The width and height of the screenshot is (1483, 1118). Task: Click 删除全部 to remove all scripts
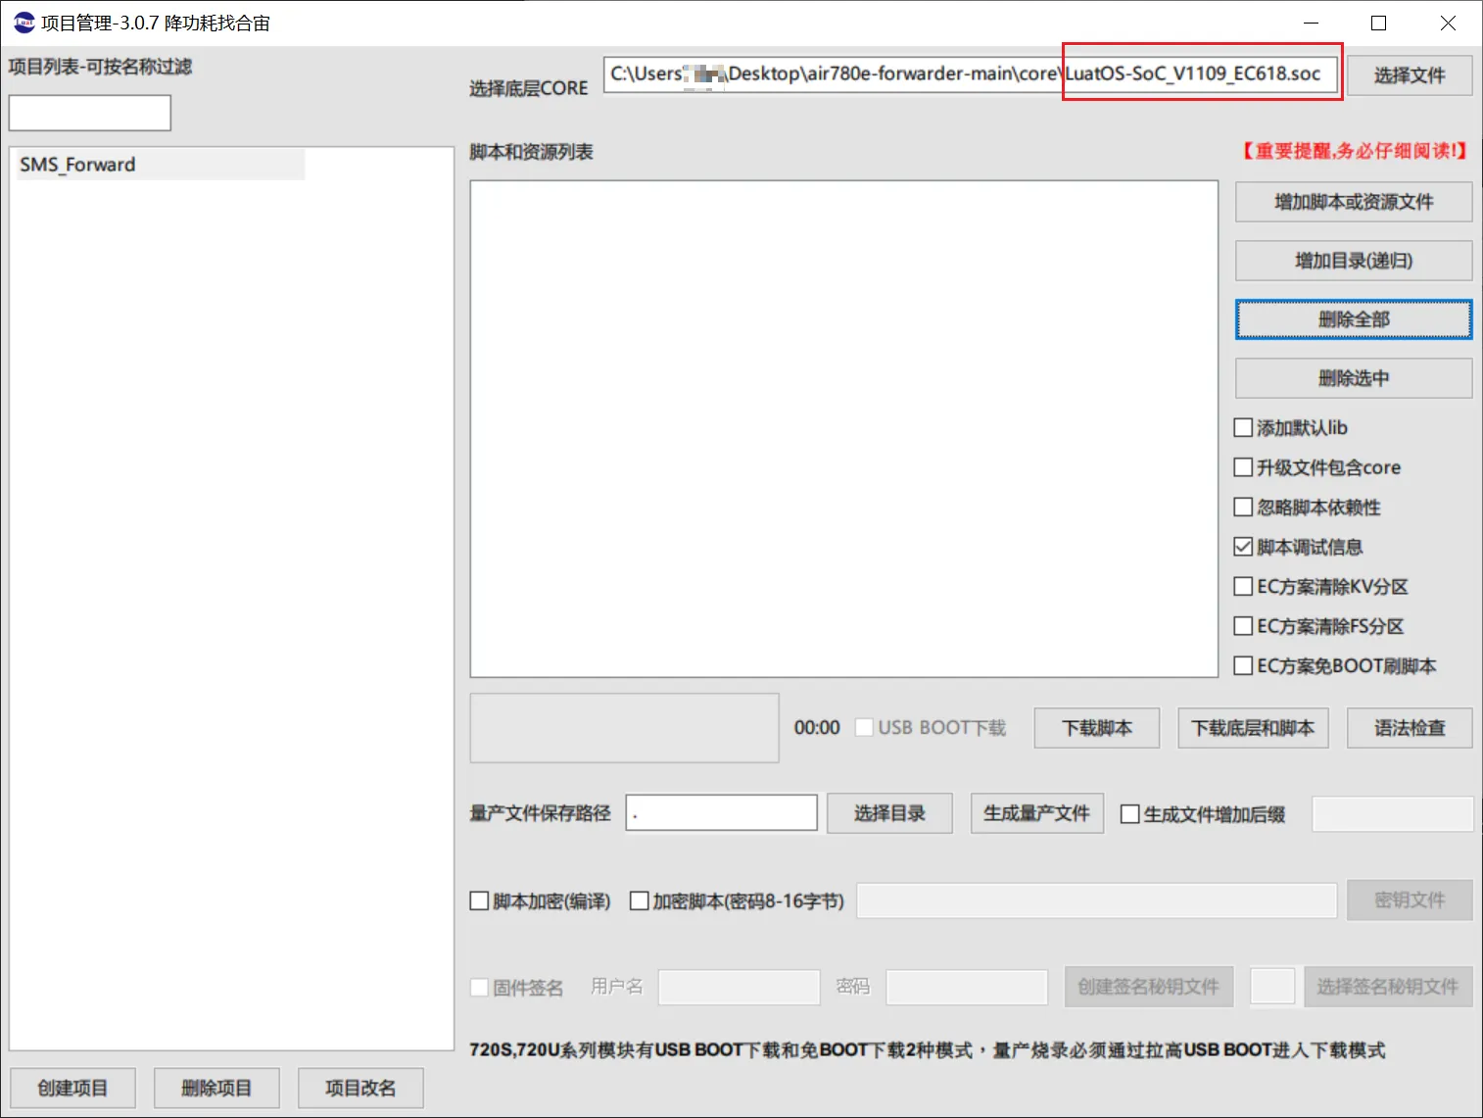click(x=1354, y=319)
